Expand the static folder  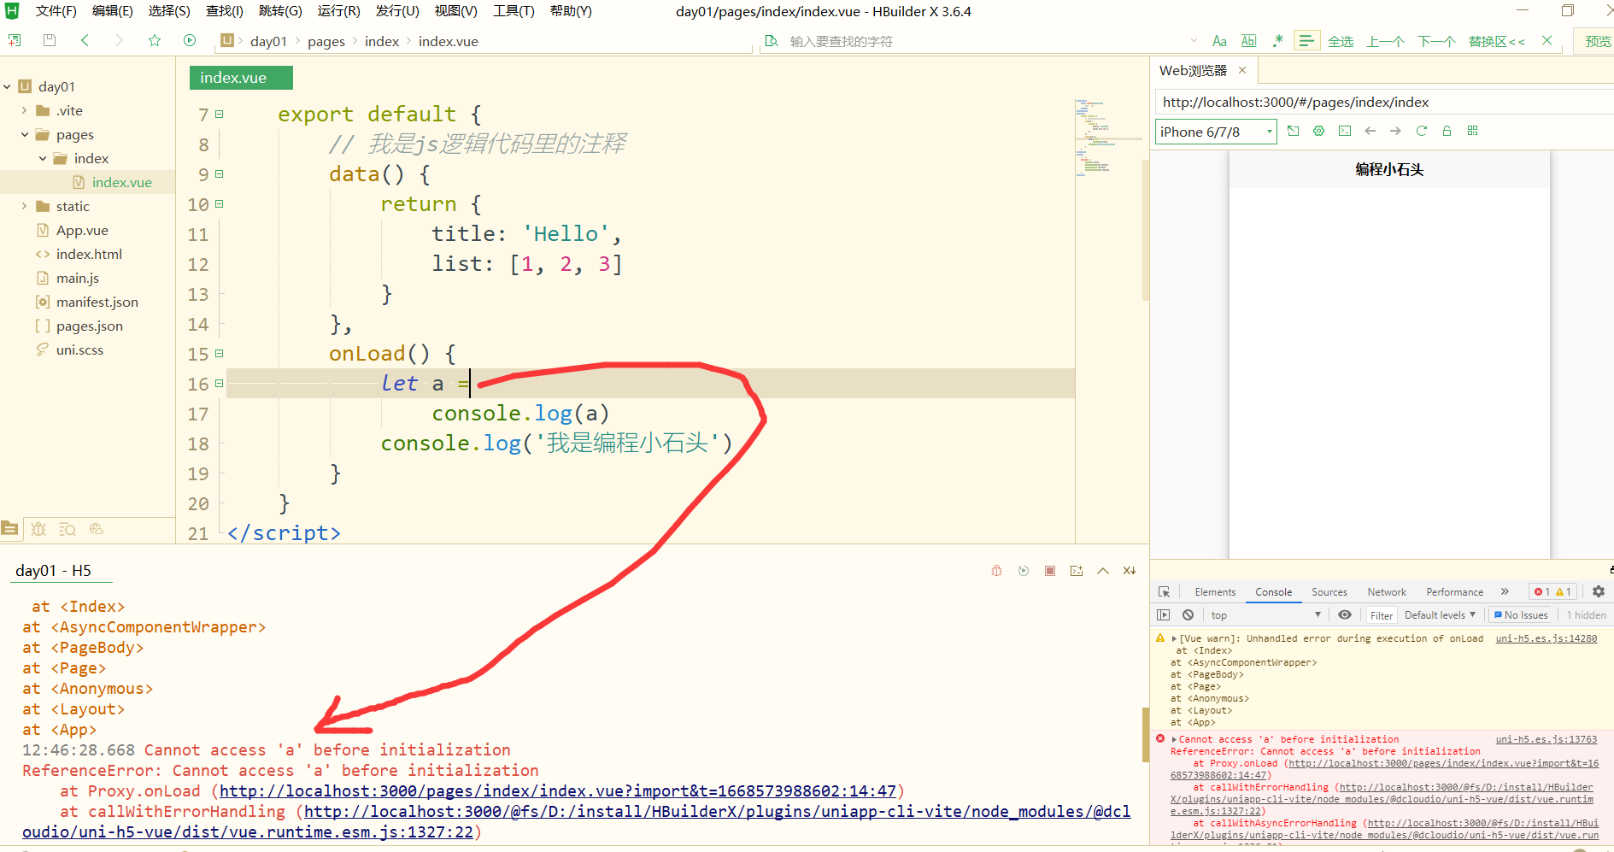coord(24,206)
